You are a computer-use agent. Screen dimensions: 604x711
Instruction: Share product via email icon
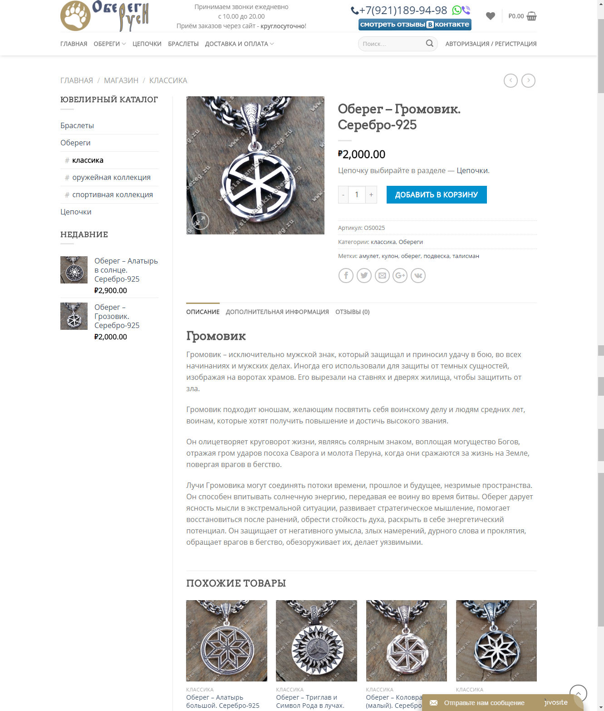(382, 275)
